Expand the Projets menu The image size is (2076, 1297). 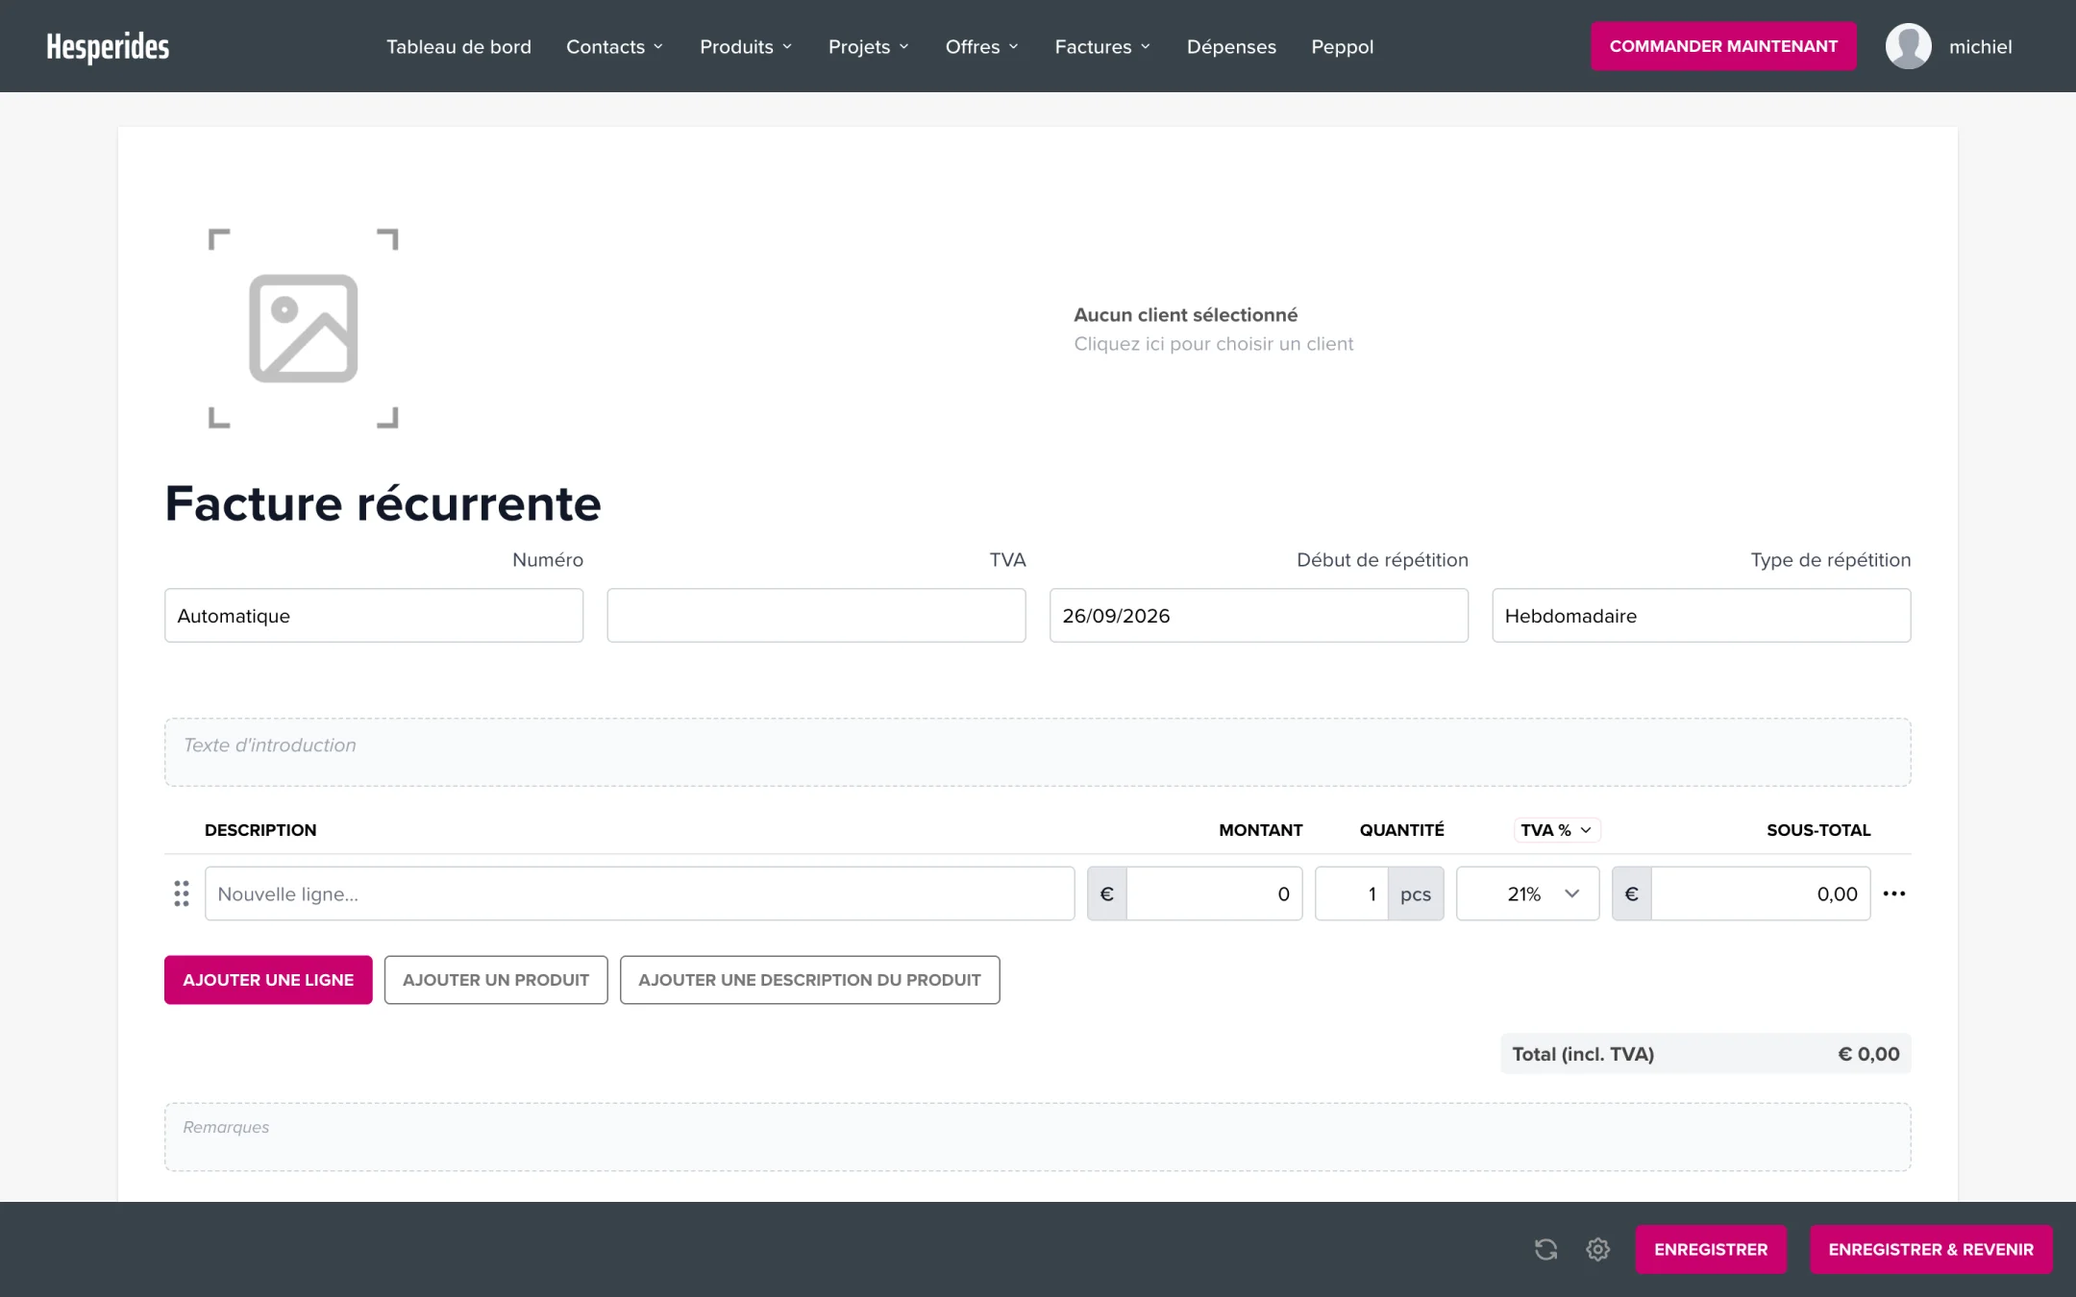click(868, 46)
